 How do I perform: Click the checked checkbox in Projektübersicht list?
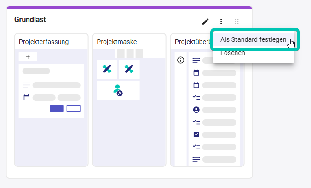click(x=196, y=134)
